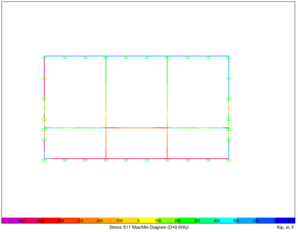Viewport: 298px width, 232px height.
Task: Click the "E-3" scale exponent label
Action: tap(291, 221)
